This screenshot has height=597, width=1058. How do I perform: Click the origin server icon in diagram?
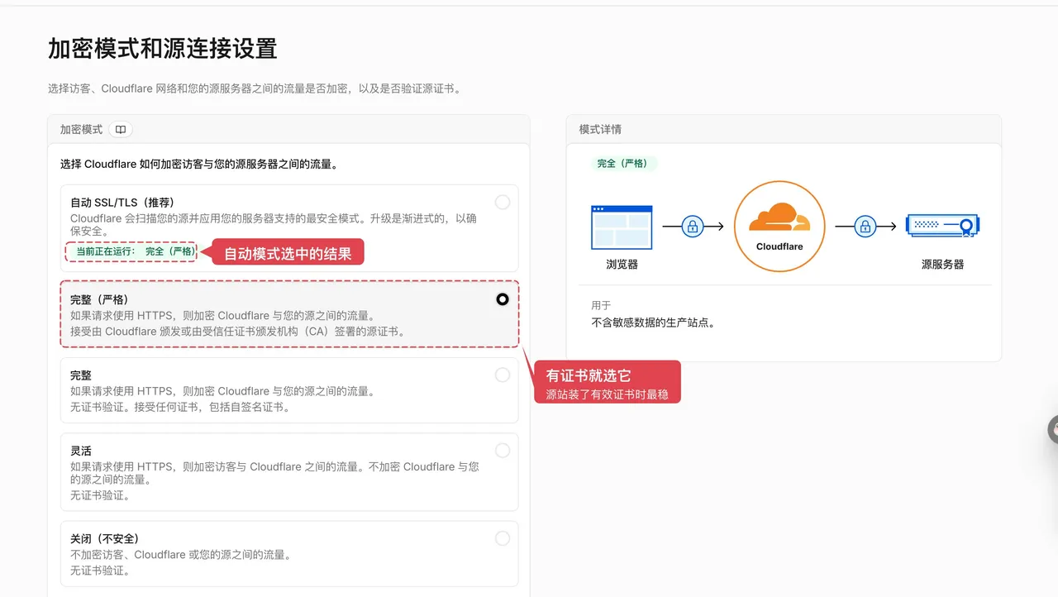(x=942, y=226)
